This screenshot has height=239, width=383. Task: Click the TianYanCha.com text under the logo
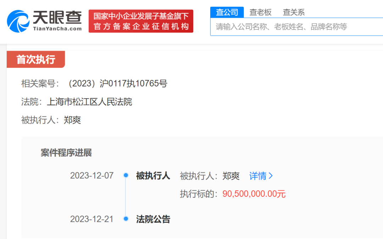[x=57, y=29]
